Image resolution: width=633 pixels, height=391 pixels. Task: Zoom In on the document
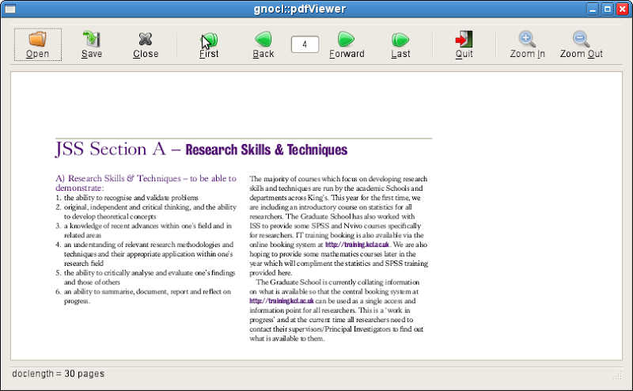pos(527,40)
